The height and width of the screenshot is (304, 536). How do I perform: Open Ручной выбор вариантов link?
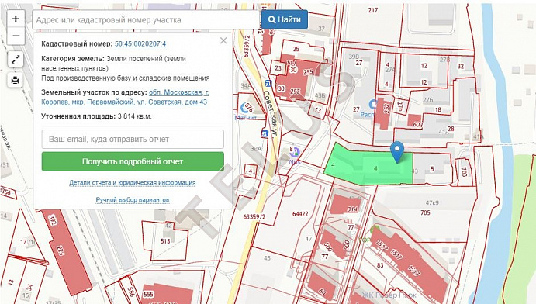click(x=133, y=199)
